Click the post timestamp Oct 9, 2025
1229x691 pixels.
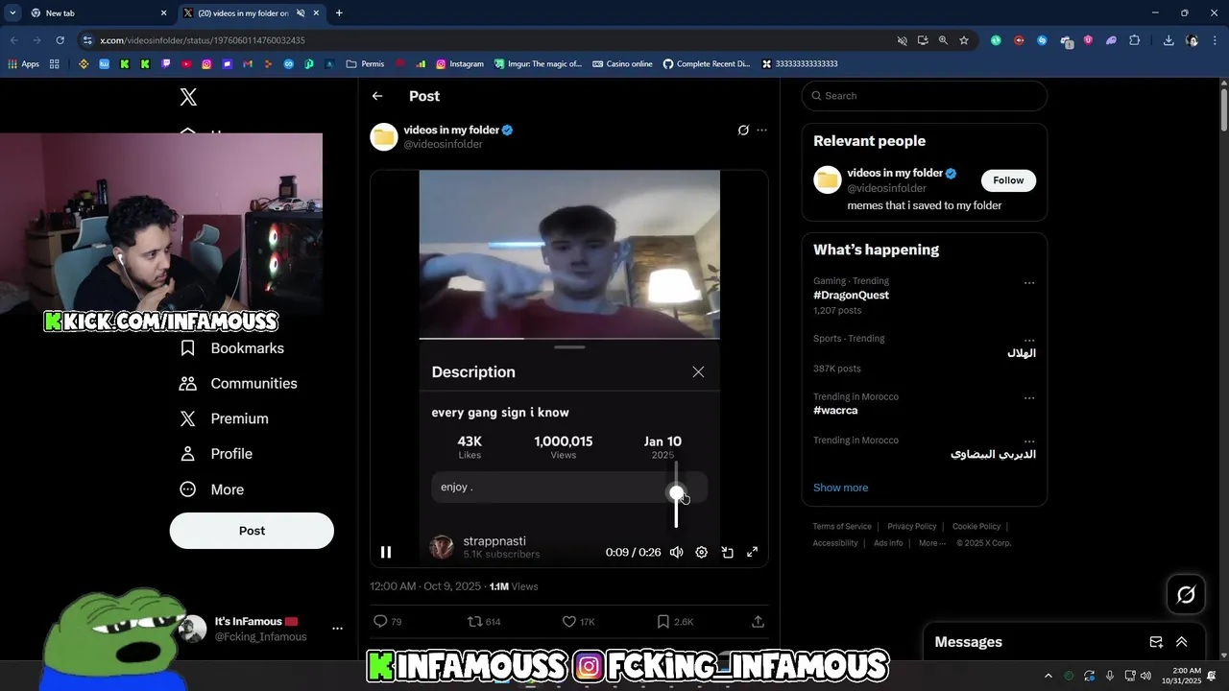[x=425, y=586]
